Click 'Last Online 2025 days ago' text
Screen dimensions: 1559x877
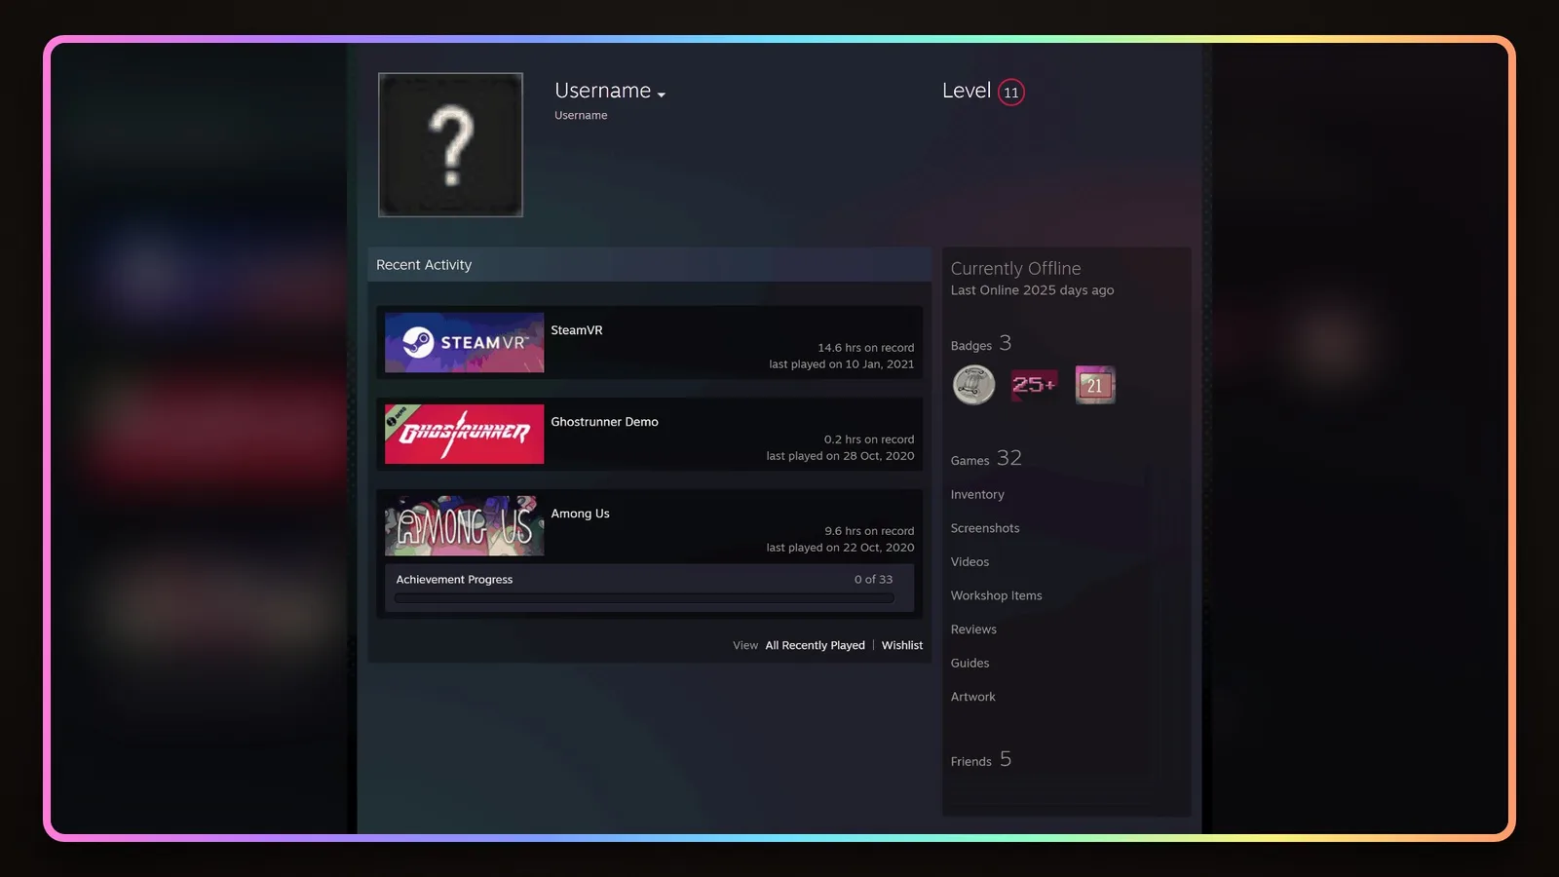pos(1032,290)
